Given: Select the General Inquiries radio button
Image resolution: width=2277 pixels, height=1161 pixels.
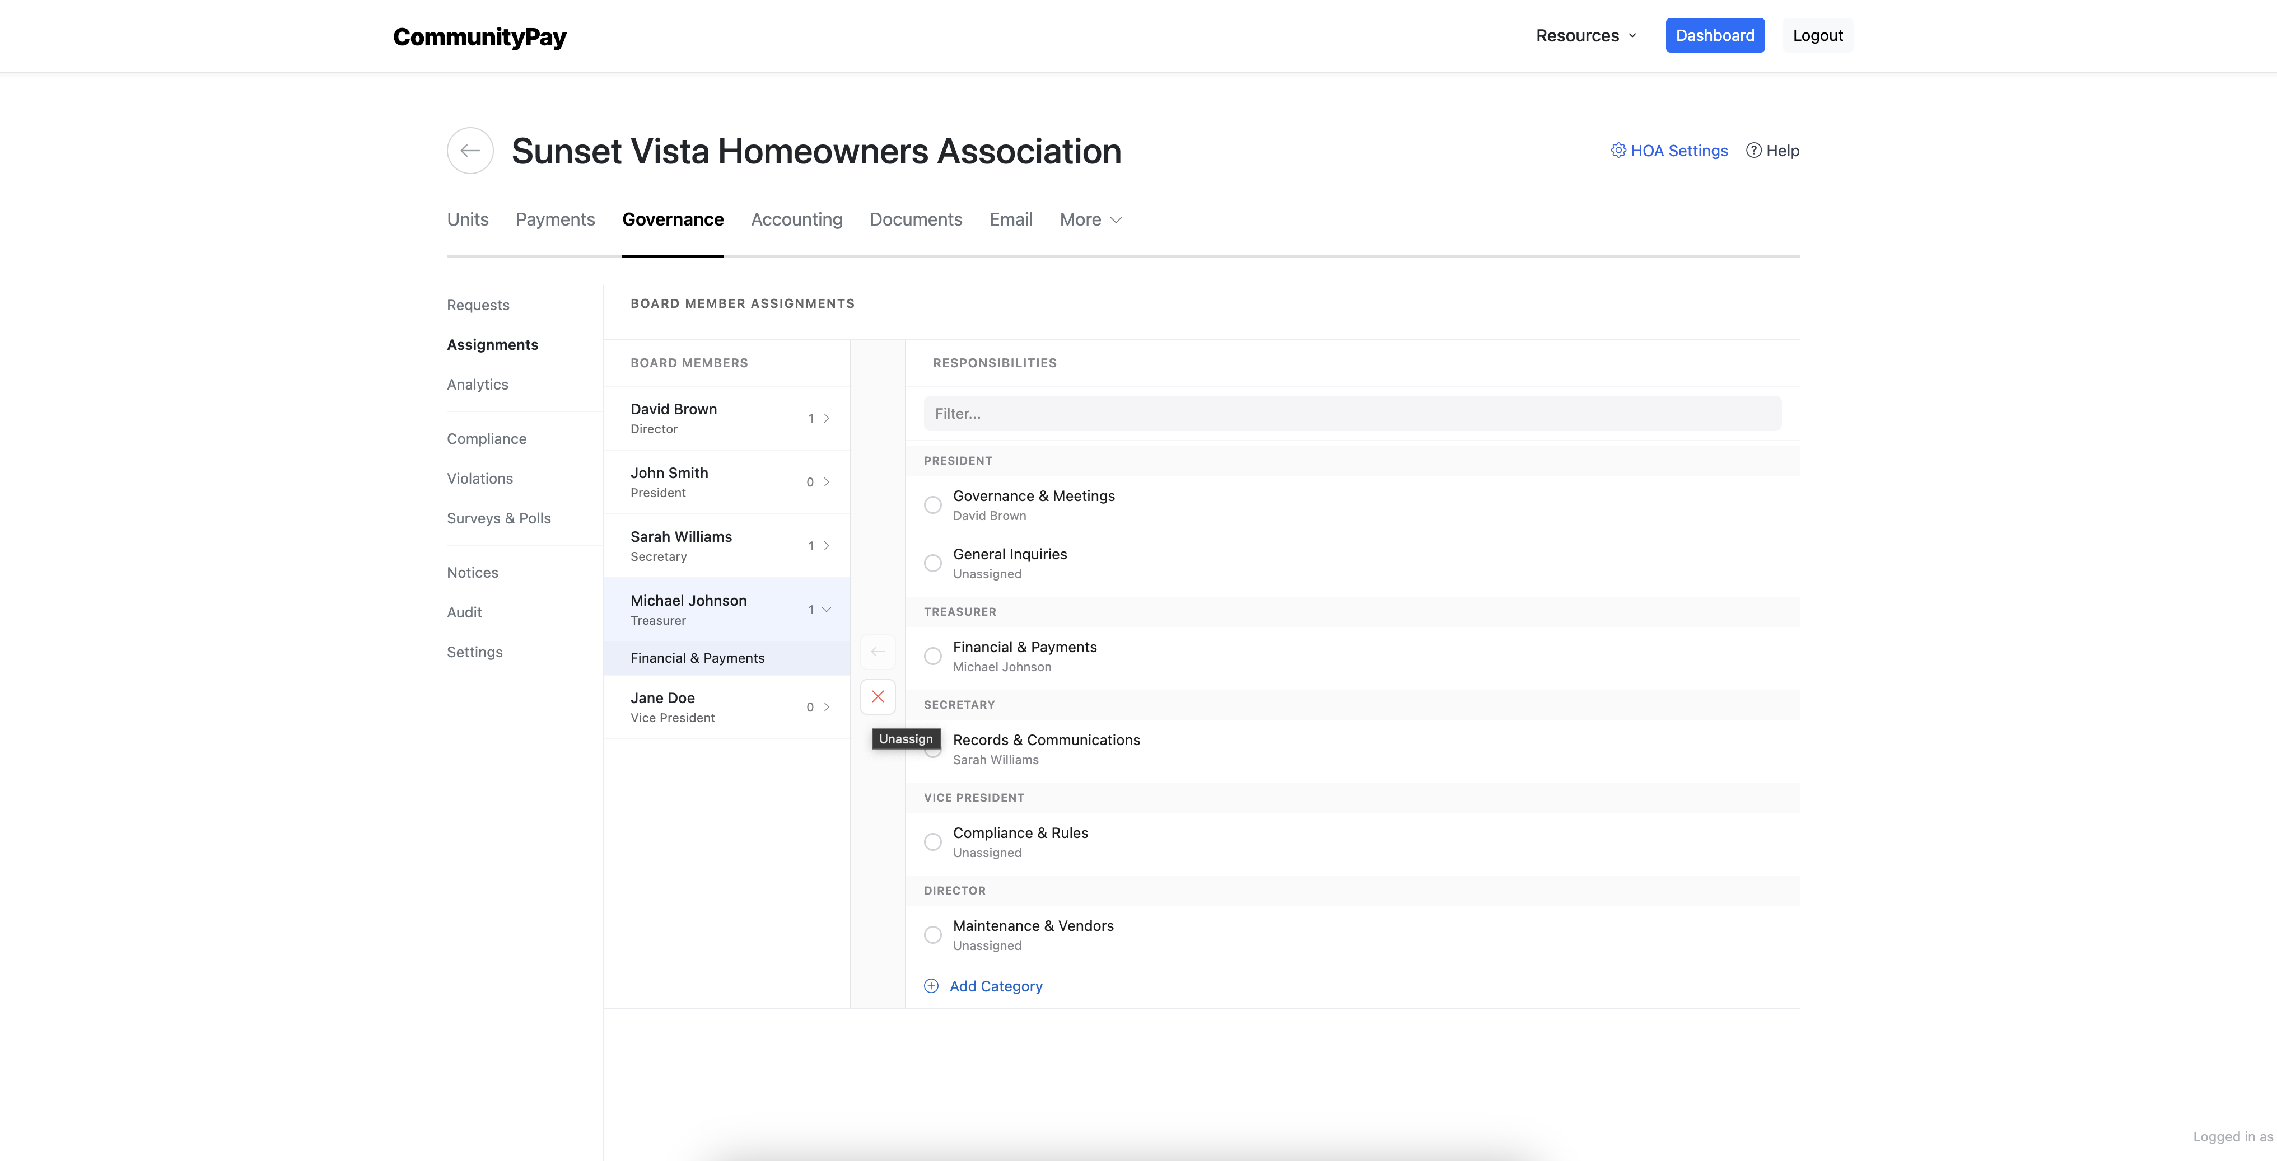Looking at the screenshot, I should click(x=932, y=563).
